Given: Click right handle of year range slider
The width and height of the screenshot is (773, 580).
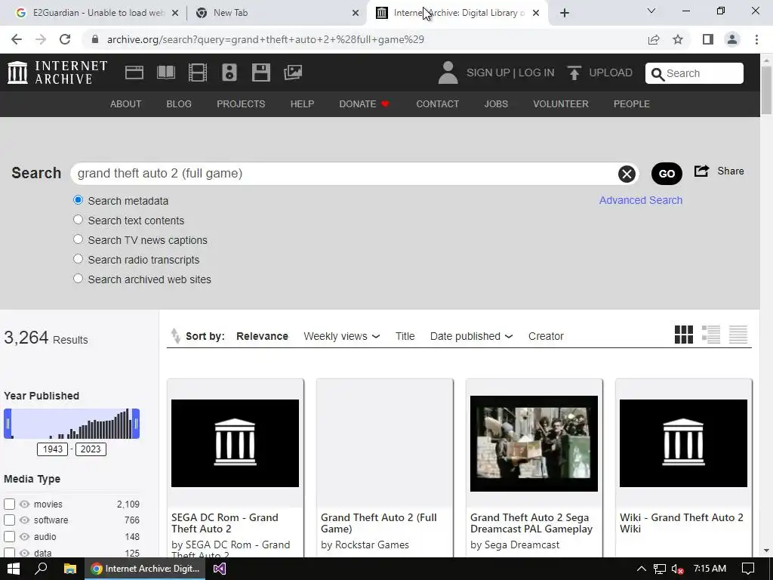Looking at the screenshot, I should [136, 424].
